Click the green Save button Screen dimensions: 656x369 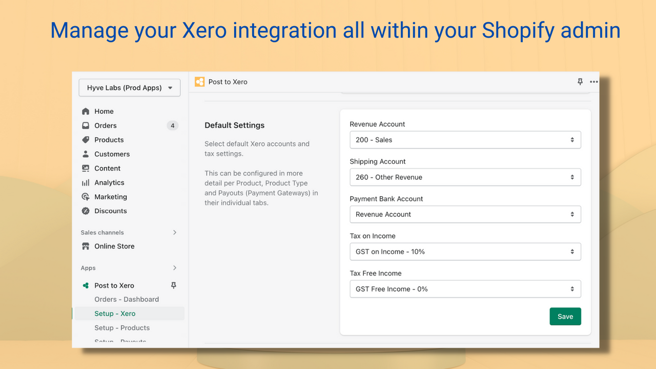tap(565, 316)
